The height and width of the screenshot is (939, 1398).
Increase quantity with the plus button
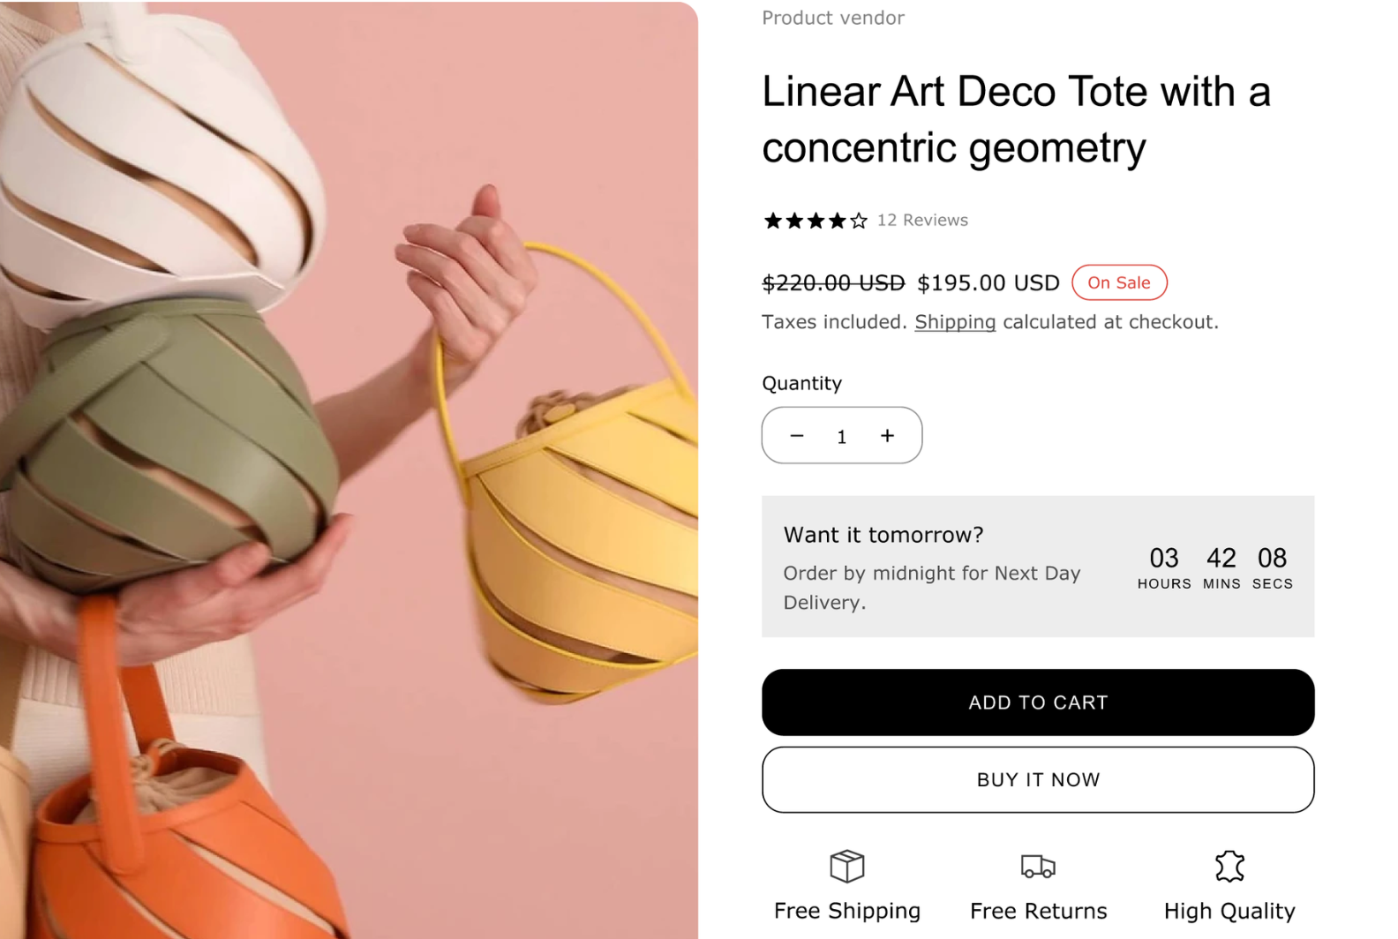tap(887, 436)
